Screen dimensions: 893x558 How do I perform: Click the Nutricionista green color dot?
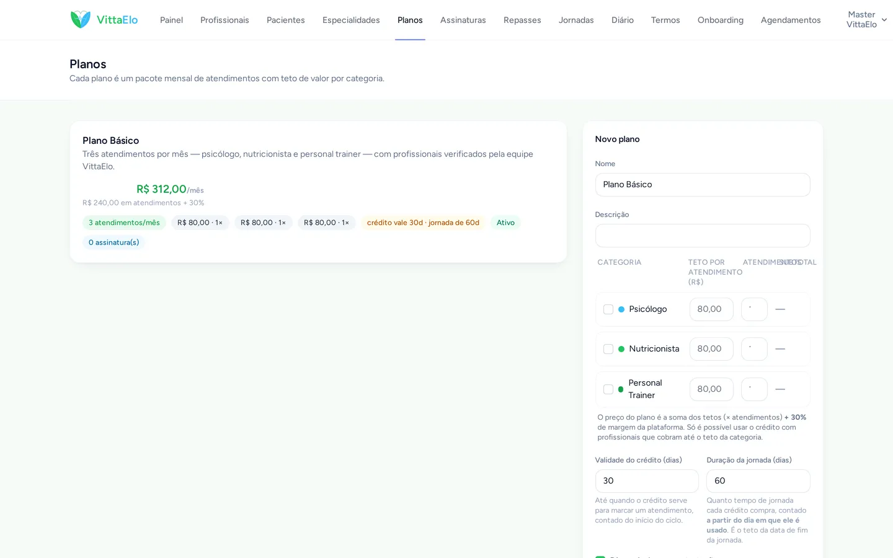click(621, 349)
